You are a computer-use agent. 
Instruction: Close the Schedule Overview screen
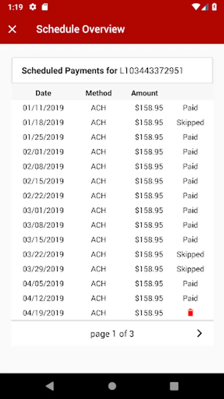click(12, 29)
